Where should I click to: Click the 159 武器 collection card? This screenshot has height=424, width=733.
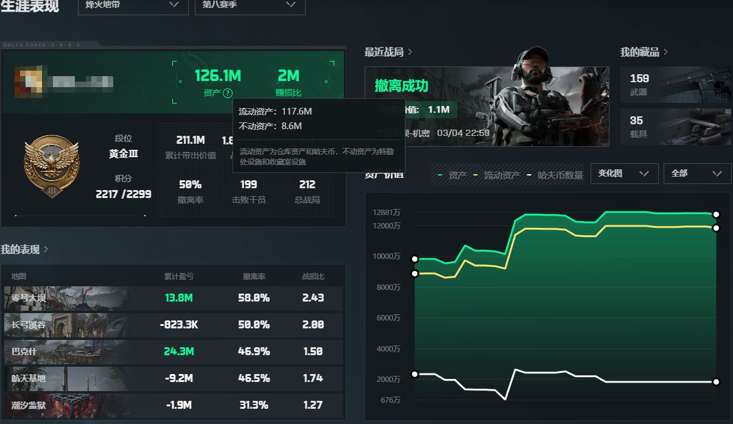point(675,85)
